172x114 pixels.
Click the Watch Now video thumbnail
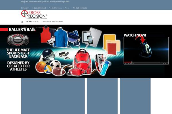(146, 51)
